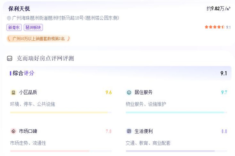Click the 市场口碑 pink progress bar
This screenshot has height=156, width=235.
click(61, 151)
